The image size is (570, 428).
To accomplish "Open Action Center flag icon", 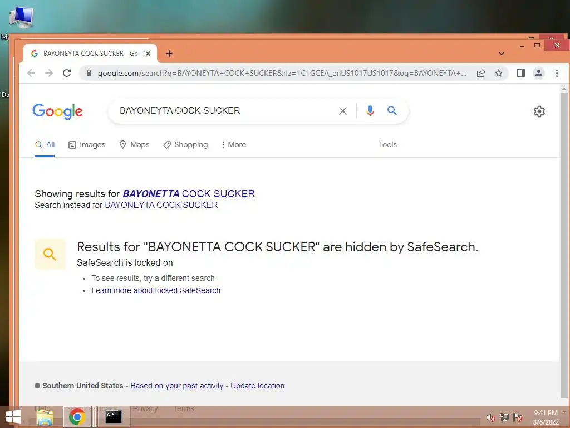I will click(x=518, y=417).
